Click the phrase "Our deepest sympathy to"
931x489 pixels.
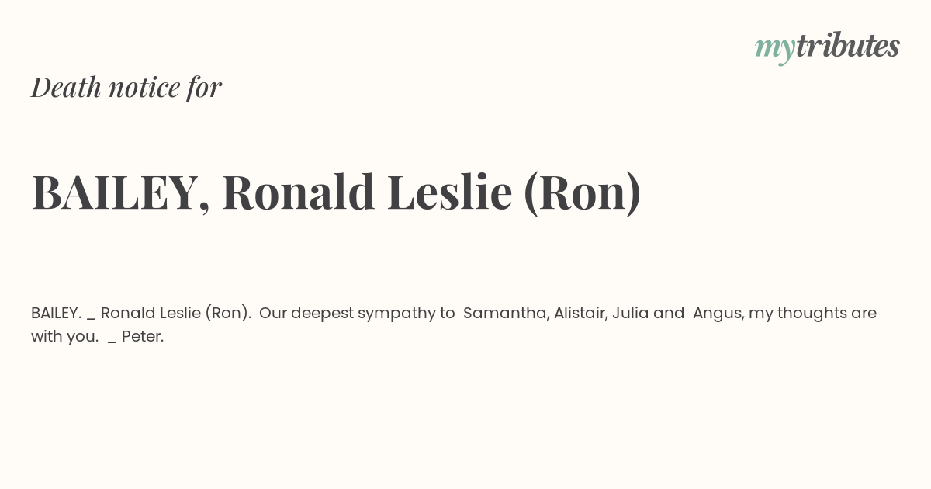point(357,314)
